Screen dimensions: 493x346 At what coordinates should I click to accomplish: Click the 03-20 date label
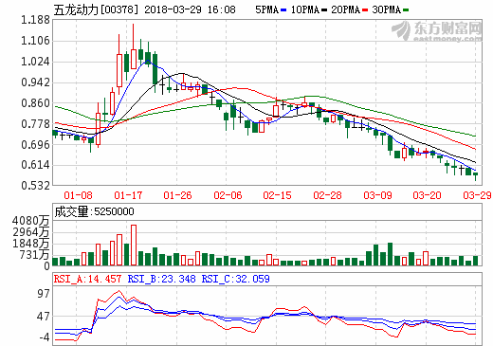(427, 195)
